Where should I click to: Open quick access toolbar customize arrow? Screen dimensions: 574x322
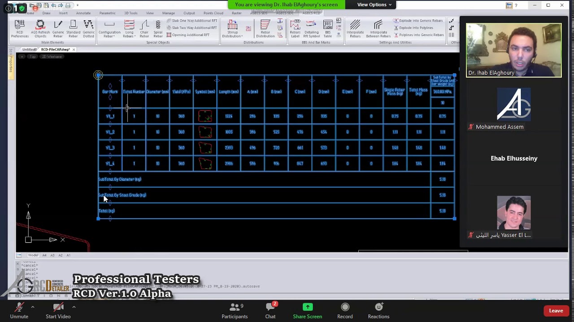tap(77, 5)
